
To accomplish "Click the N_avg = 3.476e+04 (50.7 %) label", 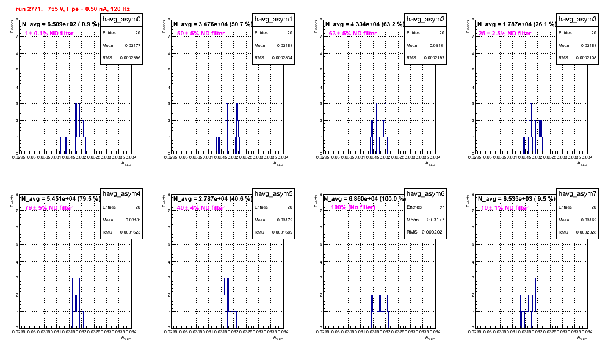I will [x=212, y=24].
